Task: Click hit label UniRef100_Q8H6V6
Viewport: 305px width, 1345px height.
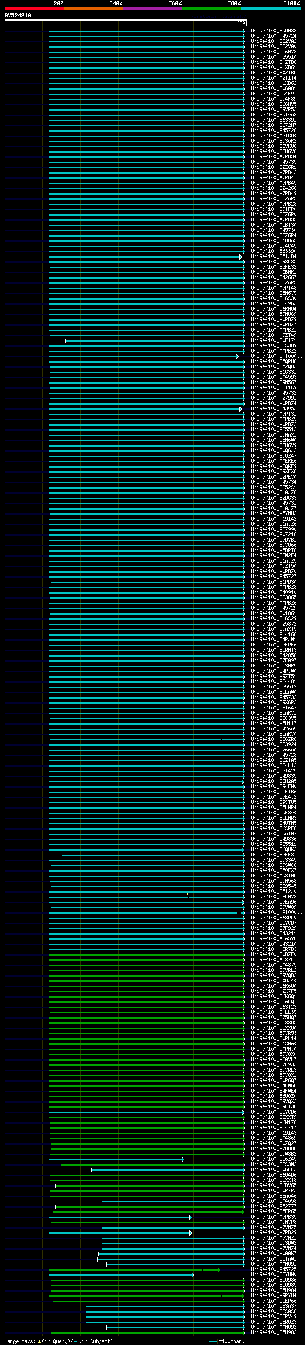Action: 273,151
